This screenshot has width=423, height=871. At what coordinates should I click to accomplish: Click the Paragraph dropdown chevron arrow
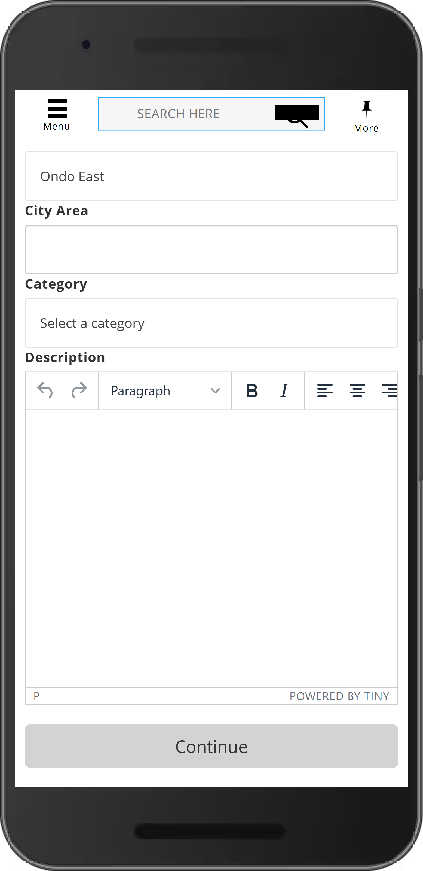[215, 391]
